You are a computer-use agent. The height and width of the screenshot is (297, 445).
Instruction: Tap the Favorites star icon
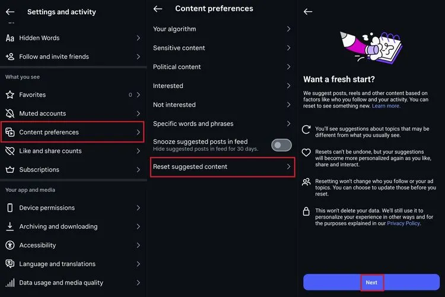tap(10, 94)
